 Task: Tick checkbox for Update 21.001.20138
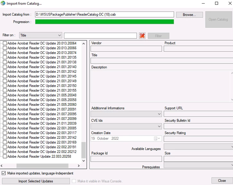pyautogui.click(x=5, y=62)
